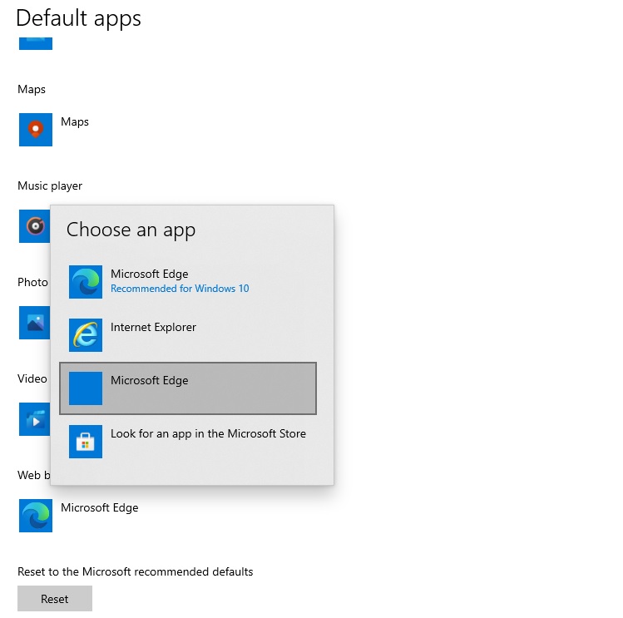Click the Web browser Microsoft Edge icon
623x618 pixels.
pos(36,516)
